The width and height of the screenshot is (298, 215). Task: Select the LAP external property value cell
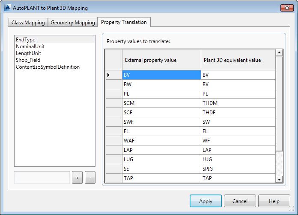[161, 150]
